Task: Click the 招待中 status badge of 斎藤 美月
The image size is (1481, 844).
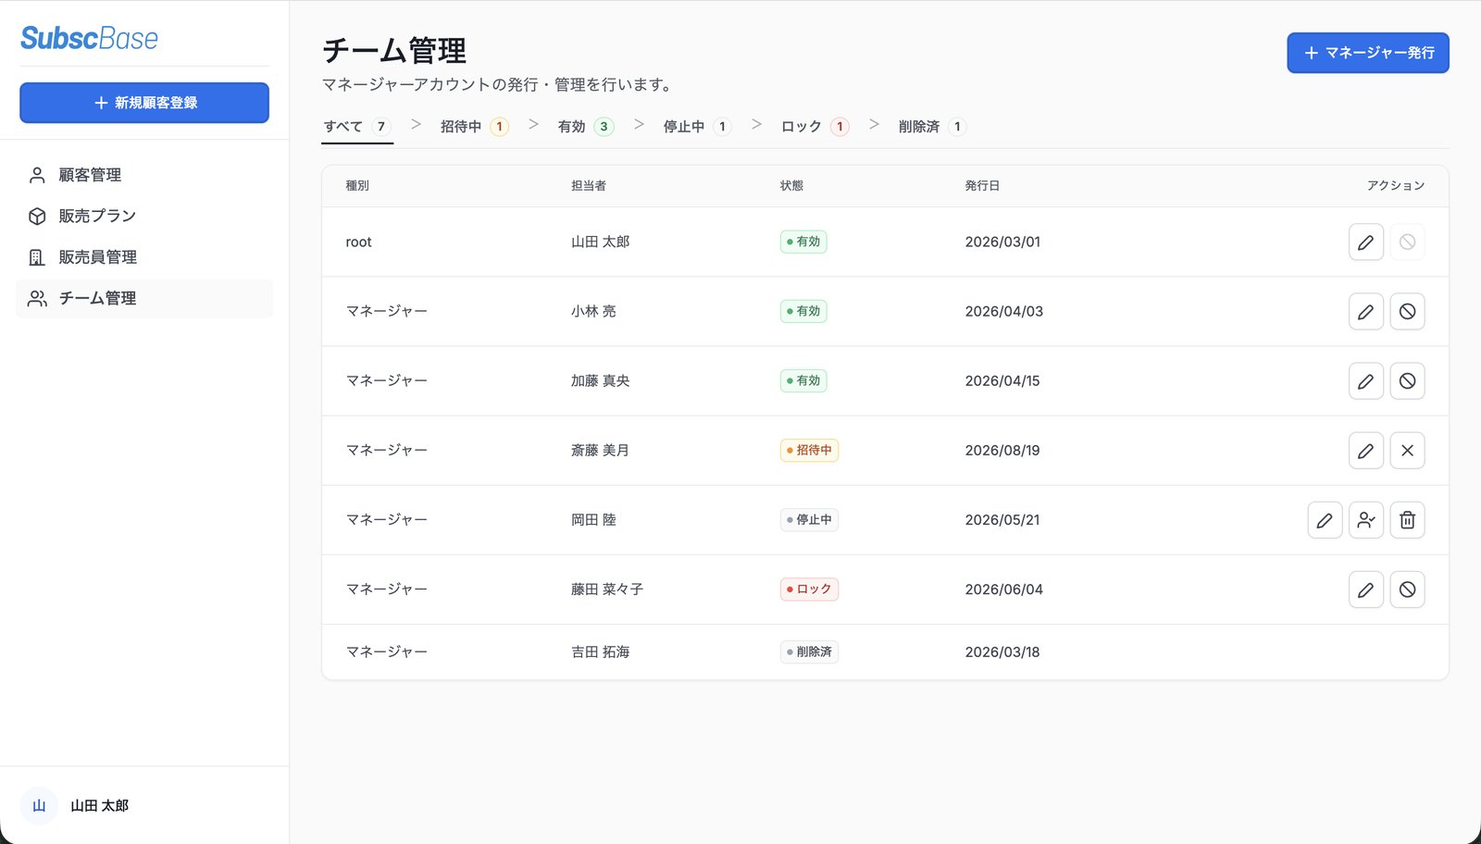Action: (x=809, y=451)
